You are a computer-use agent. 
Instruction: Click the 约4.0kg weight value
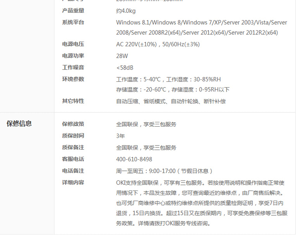126,11
